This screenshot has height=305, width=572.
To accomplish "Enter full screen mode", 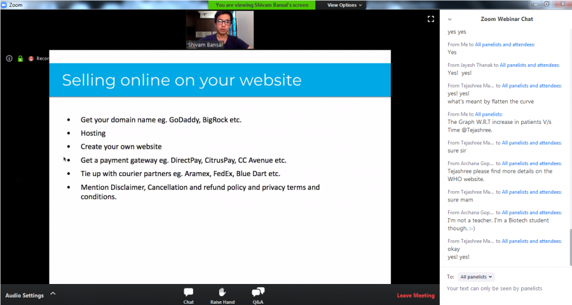I will pyautogui.click(x=430, y=19).
